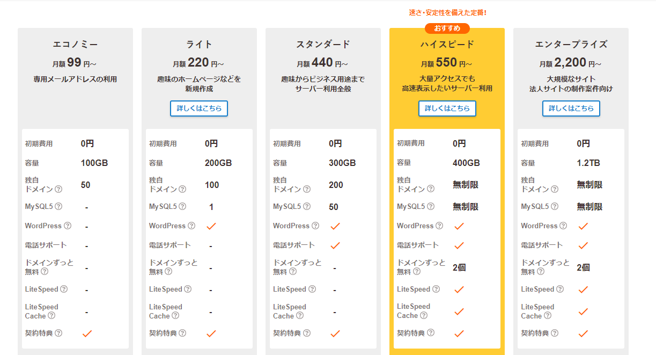The image size is (656, 355).
Task: Click LiteSpeed help icon in ハイスピード plan
Action: coord(436,289)
